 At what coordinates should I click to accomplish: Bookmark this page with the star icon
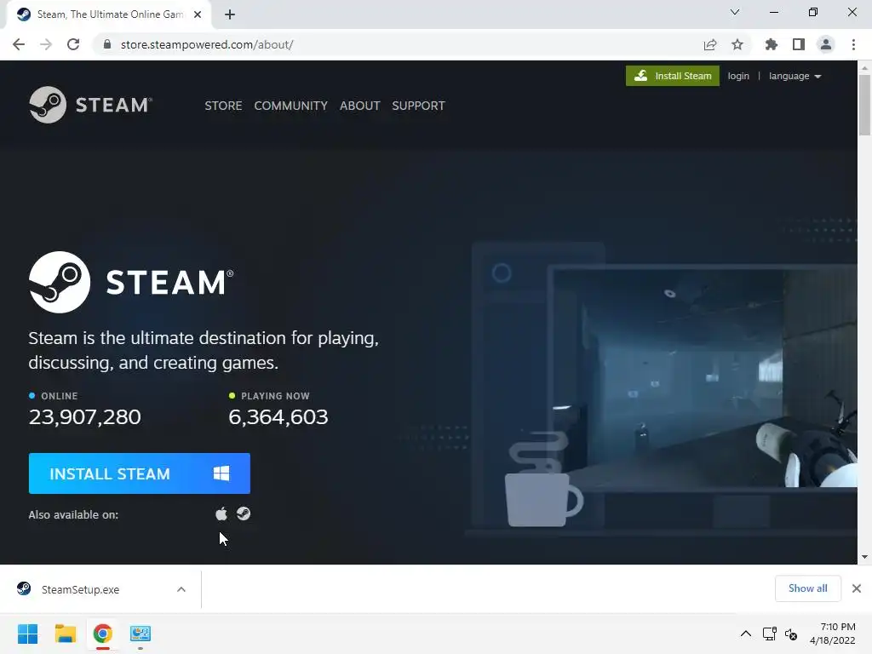(x=737, y=44)
